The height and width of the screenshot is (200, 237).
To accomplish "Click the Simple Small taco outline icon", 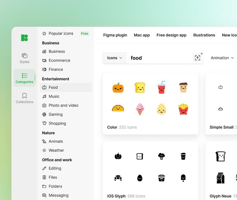I will click(220, 109).
